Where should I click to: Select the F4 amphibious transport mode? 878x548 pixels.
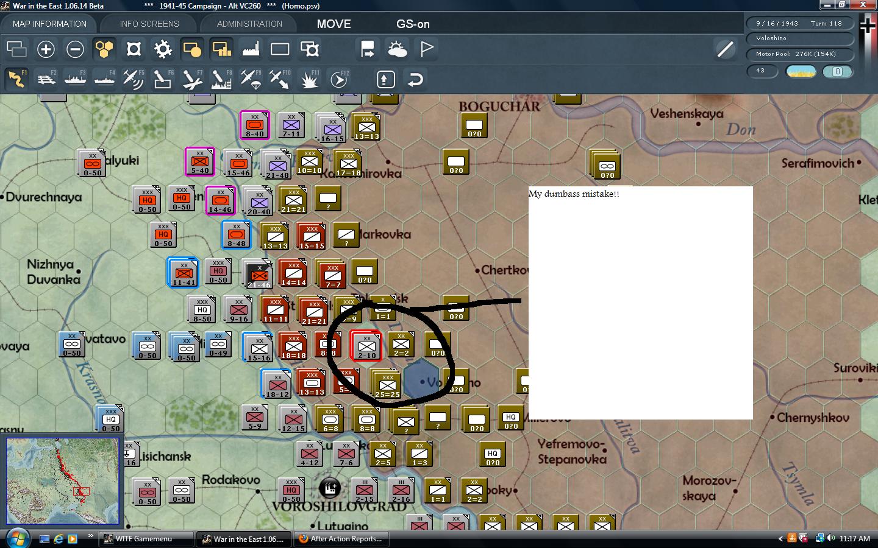pyautogui.click(x=104, y=79)
